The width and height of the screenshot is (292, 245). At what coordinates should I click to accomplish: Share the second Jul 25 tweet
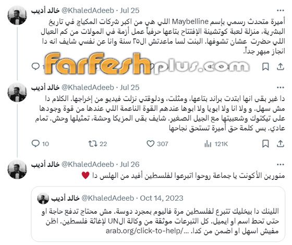tap(281, 144)
